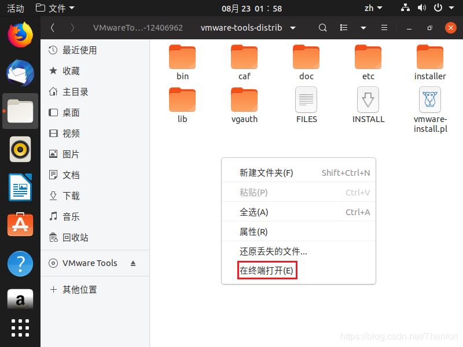Launch Firefox from the dock

20,34
